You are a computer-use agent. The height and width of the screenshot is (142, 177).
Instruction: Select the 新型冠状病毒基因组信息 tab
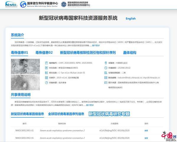point(27,114)
